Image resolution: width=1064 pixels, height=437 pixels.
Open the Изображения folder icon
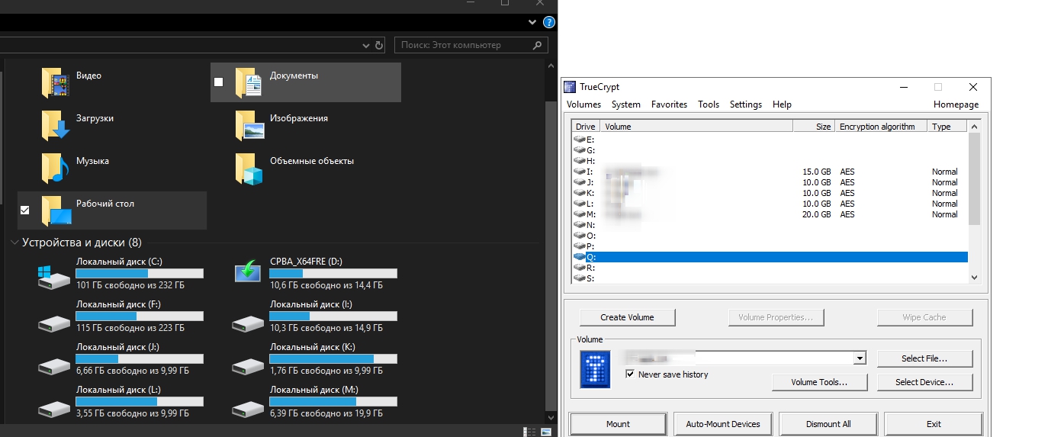pyautogui.click(x=249, y=125)
